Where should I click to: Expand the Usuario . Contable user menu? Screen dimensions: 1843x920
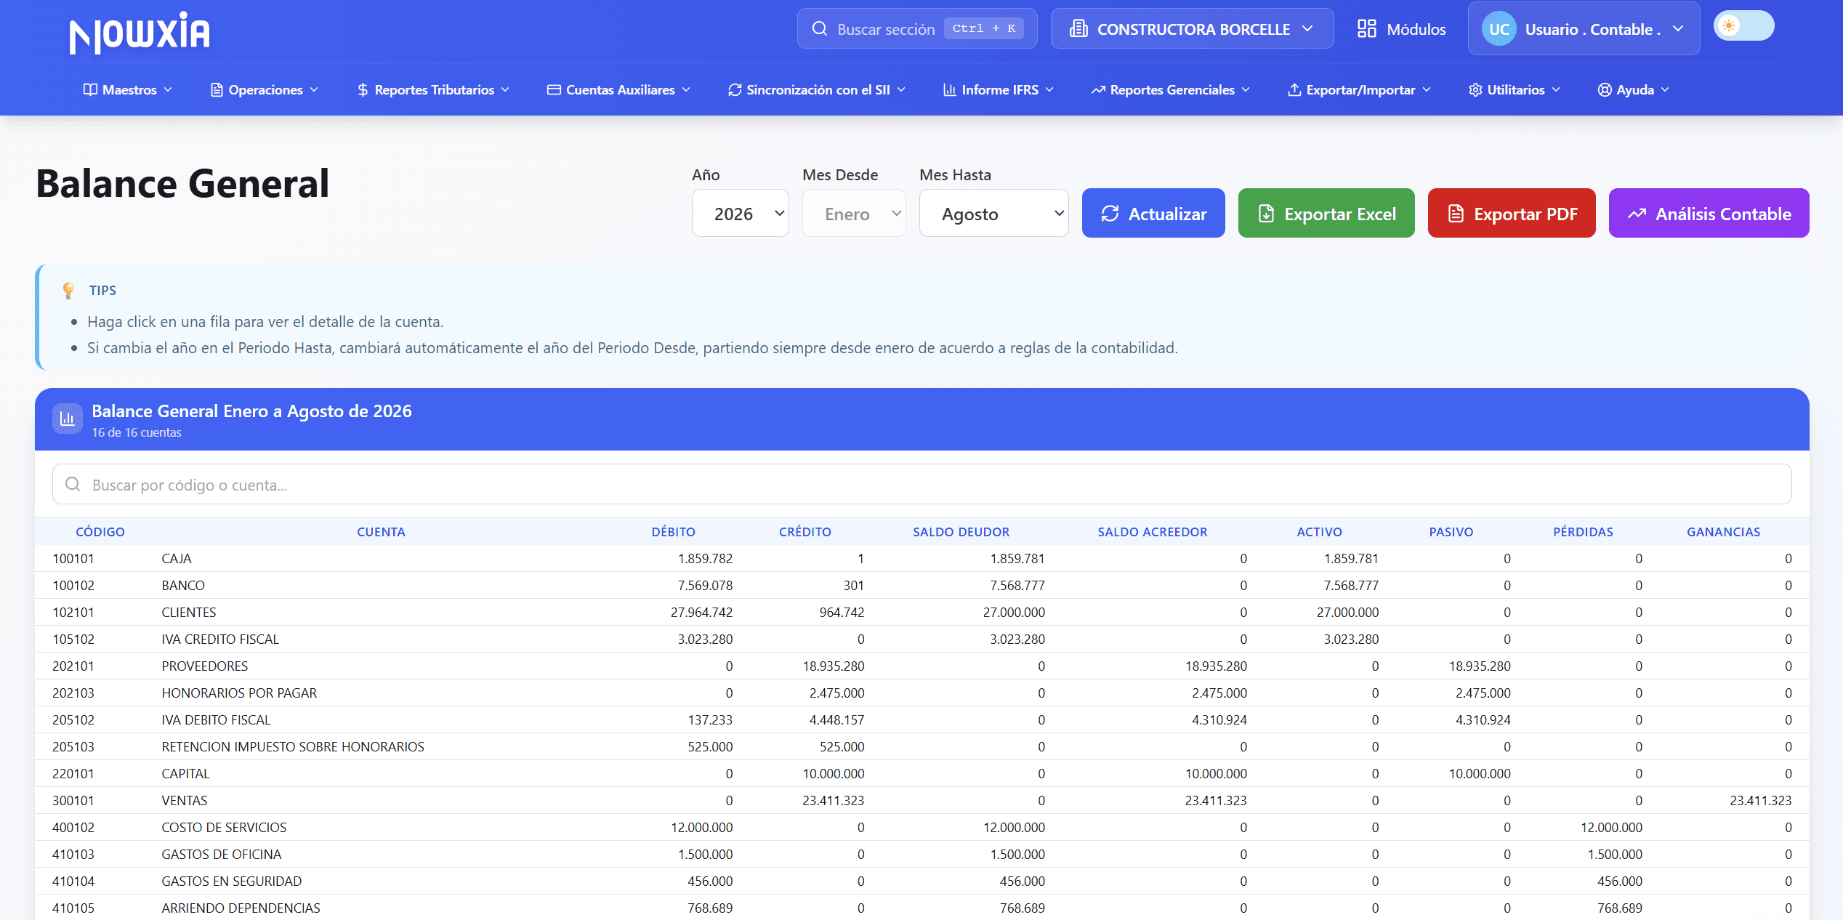(1584, 29)
